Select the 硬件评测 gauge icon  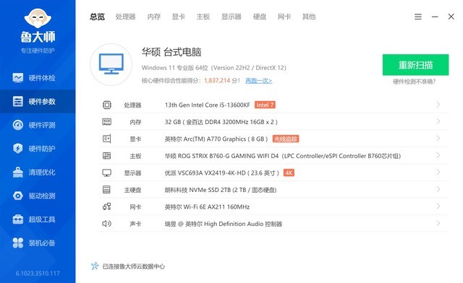[x=17, y=125]
